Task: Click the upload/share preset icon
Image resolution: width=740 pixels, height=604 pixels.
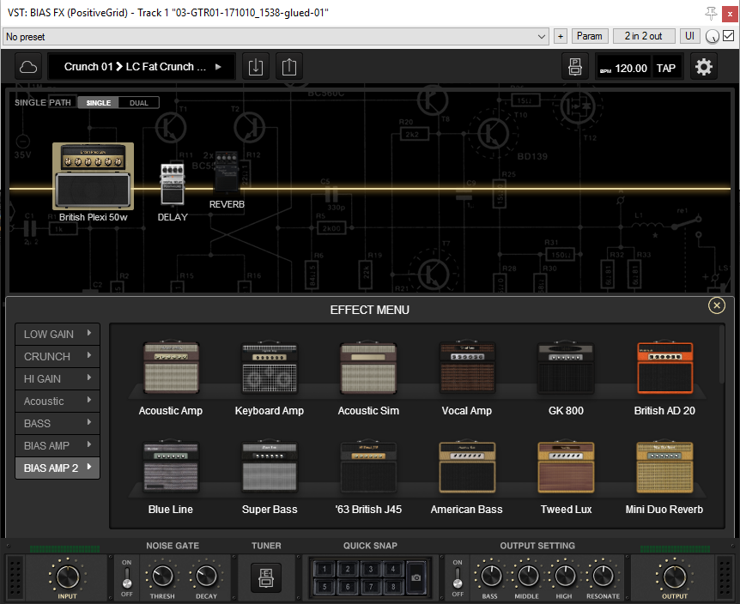Action: pyautogui.click(x=288, y=67)
